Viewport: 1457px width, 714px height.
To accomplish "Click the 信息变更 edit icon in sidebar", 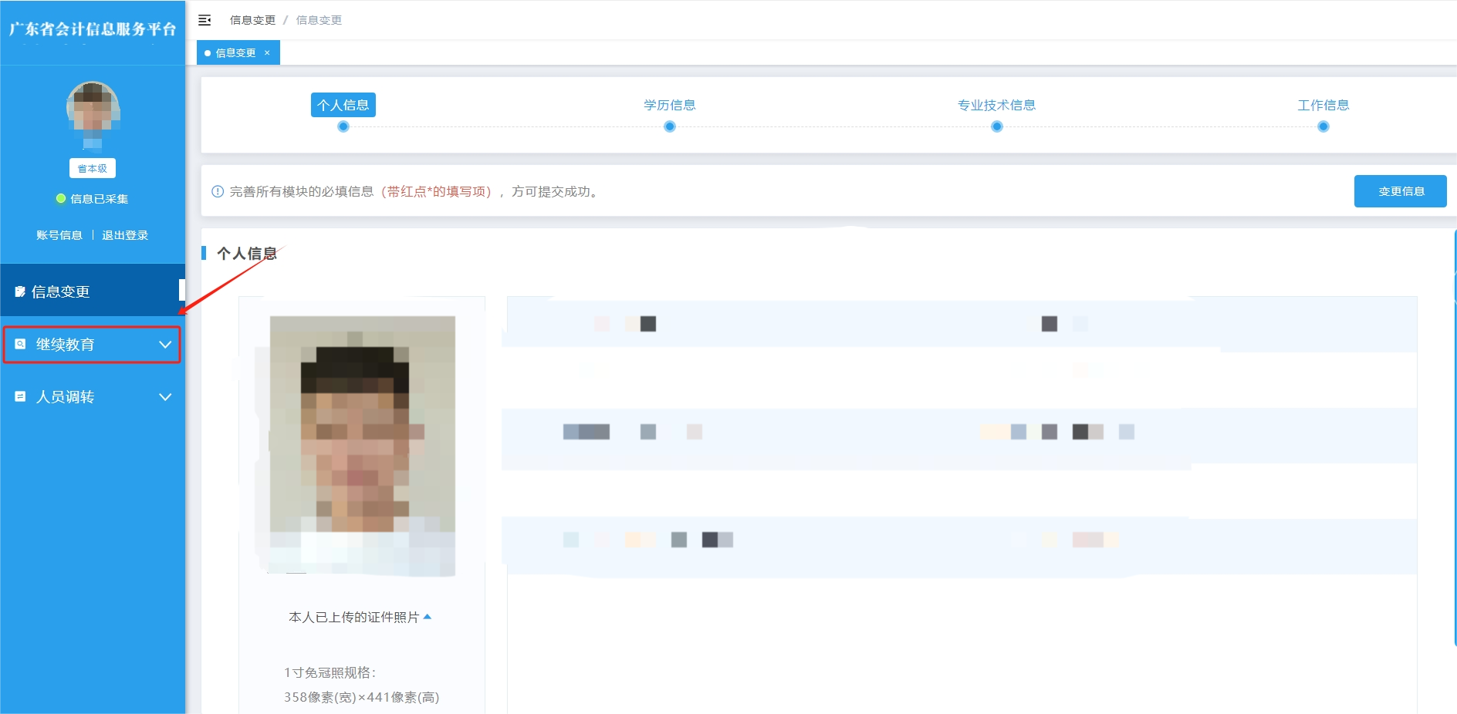I will point(20,291).
